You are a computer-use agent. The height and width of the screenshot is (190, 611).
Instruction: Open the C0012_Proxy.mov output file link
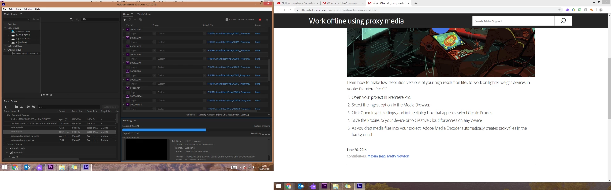229,33
